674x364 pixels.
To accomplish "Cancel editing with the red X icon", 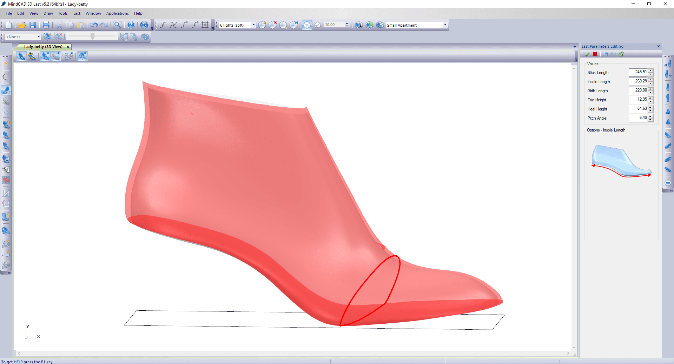I will click(595, 54).
